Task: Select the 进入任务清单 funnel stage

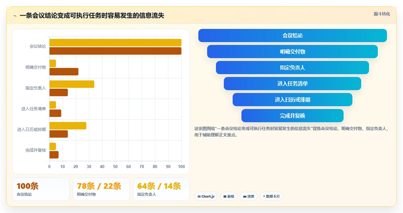Action: (x=292, y=84)
